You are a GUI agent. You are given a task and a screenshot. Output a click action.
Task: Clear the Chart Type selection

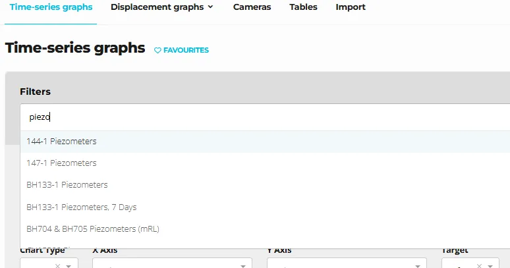(57, 265)
